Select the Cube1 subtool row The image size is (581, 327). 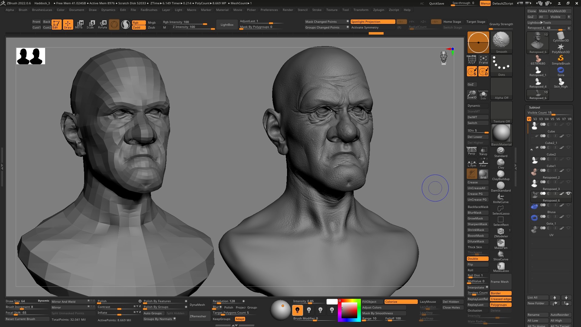[551, 162]
